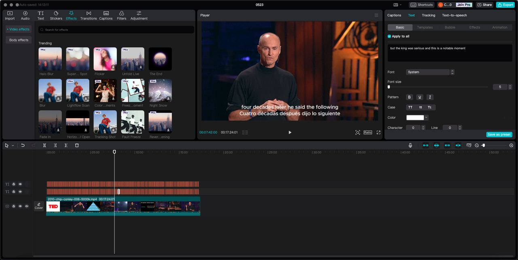Open the Import panel
Viewport: 518px width, 260px height.
pos(10,15)
